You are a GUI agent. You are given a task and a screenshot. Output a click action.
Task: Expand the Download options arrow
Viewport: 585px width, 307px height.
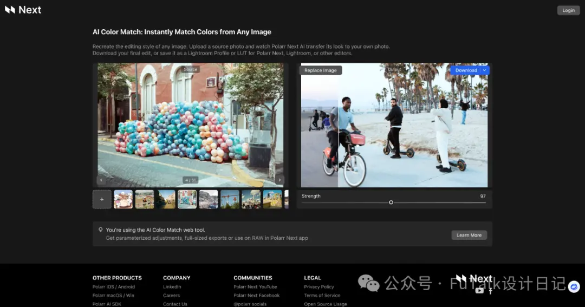[485, 70]
